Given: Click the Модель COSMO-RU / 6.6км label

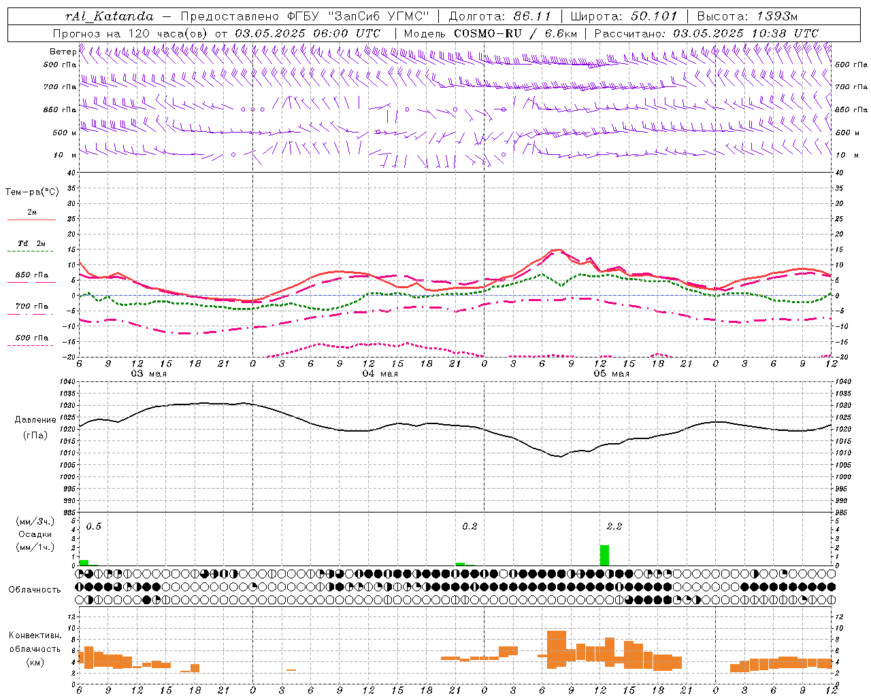Looking at the screenshot, I should (x=491, y=33).
